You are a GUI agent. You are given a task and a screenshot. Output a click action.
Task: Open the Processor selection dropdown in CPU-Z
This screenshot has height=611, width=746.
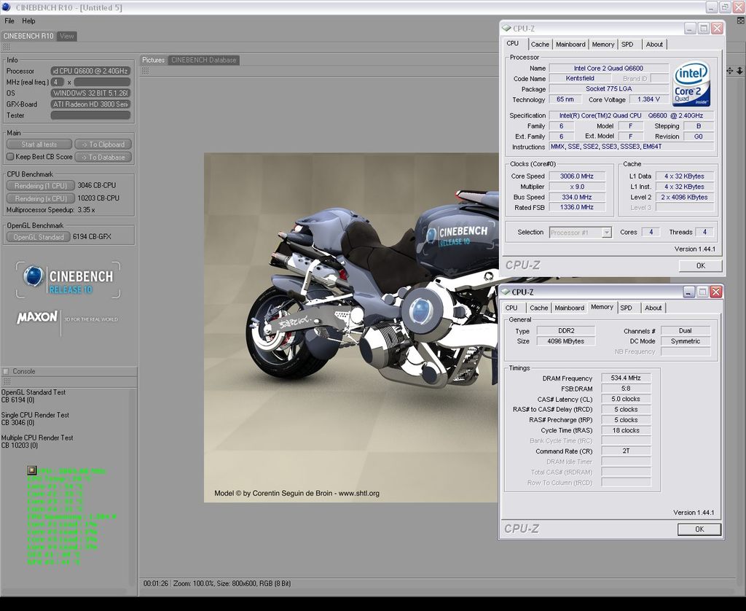tap(607, 233)
